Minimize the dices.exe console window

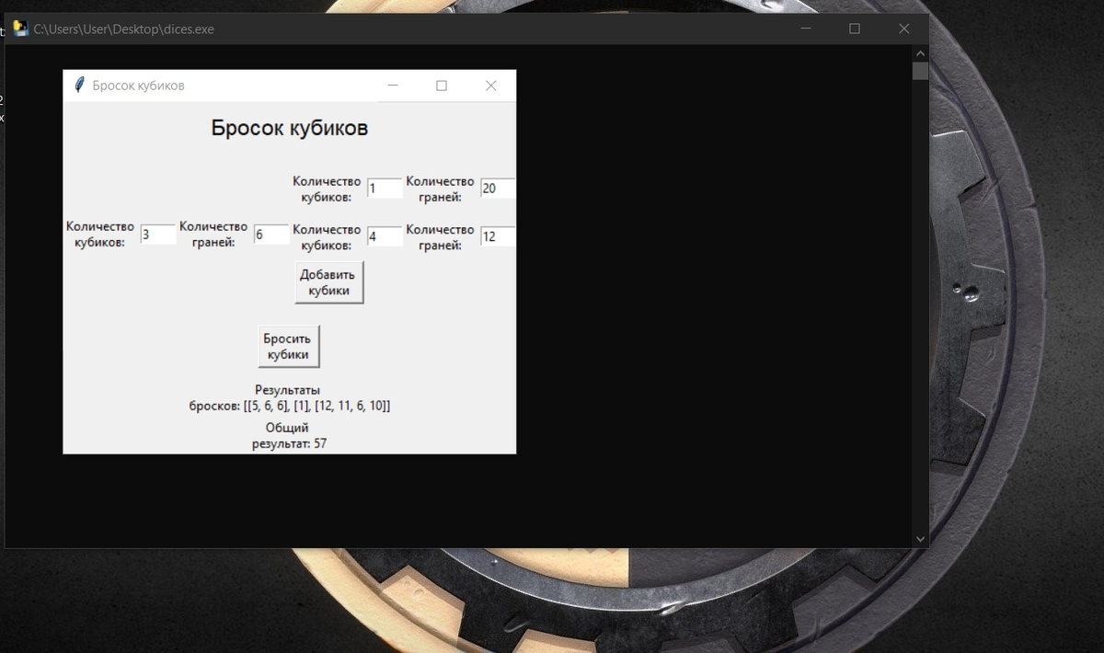click(806, 29)
